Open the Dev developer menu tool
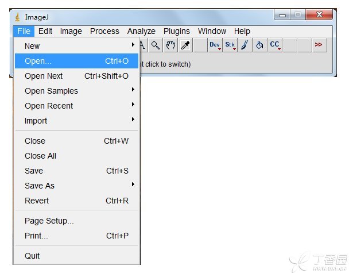The height and width of the screenshot is (273, 349). (x=215, y=45)
